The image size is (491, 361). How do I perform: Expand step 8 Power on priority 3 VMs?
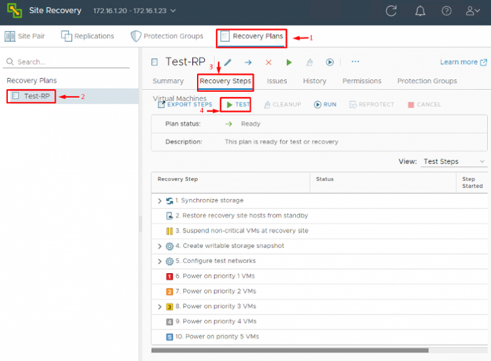coord(159,307)
